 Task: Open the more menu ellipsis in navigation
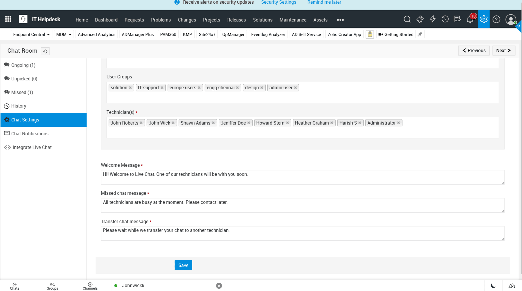click(340, 20)
